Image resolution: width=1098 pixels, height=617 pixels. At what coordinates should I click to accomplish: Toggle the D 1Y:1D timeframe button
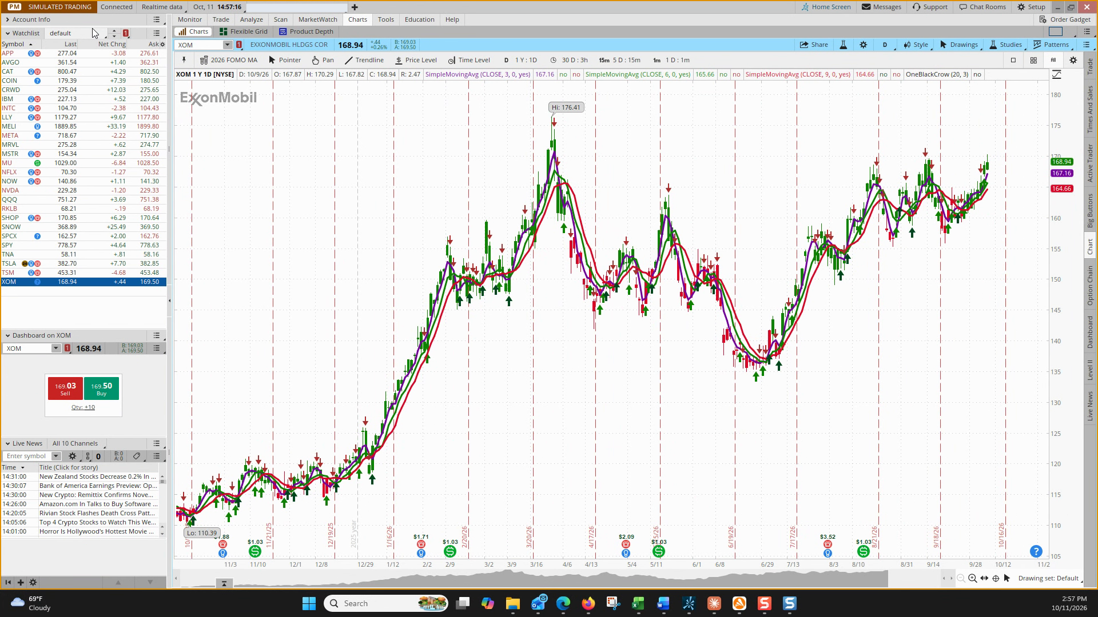click(521, 60)
